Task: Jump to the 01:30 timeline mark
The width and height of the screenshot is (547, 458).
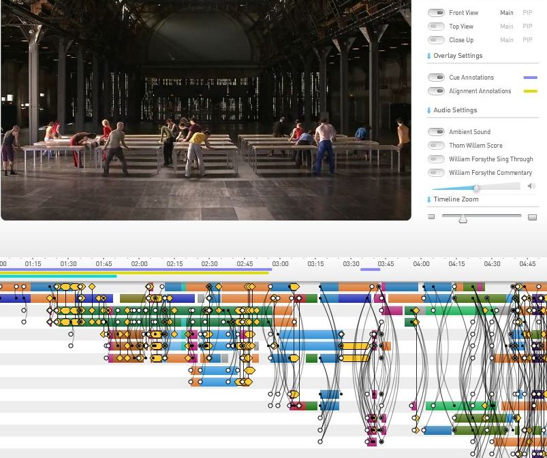Action: 68,264
